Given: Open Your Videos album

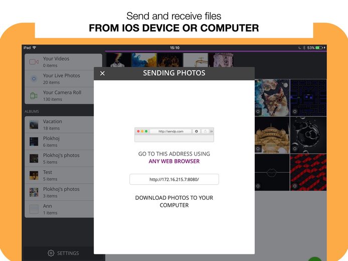Looking at the screenshot, I should pyautogui.click(x=59, y=62).
